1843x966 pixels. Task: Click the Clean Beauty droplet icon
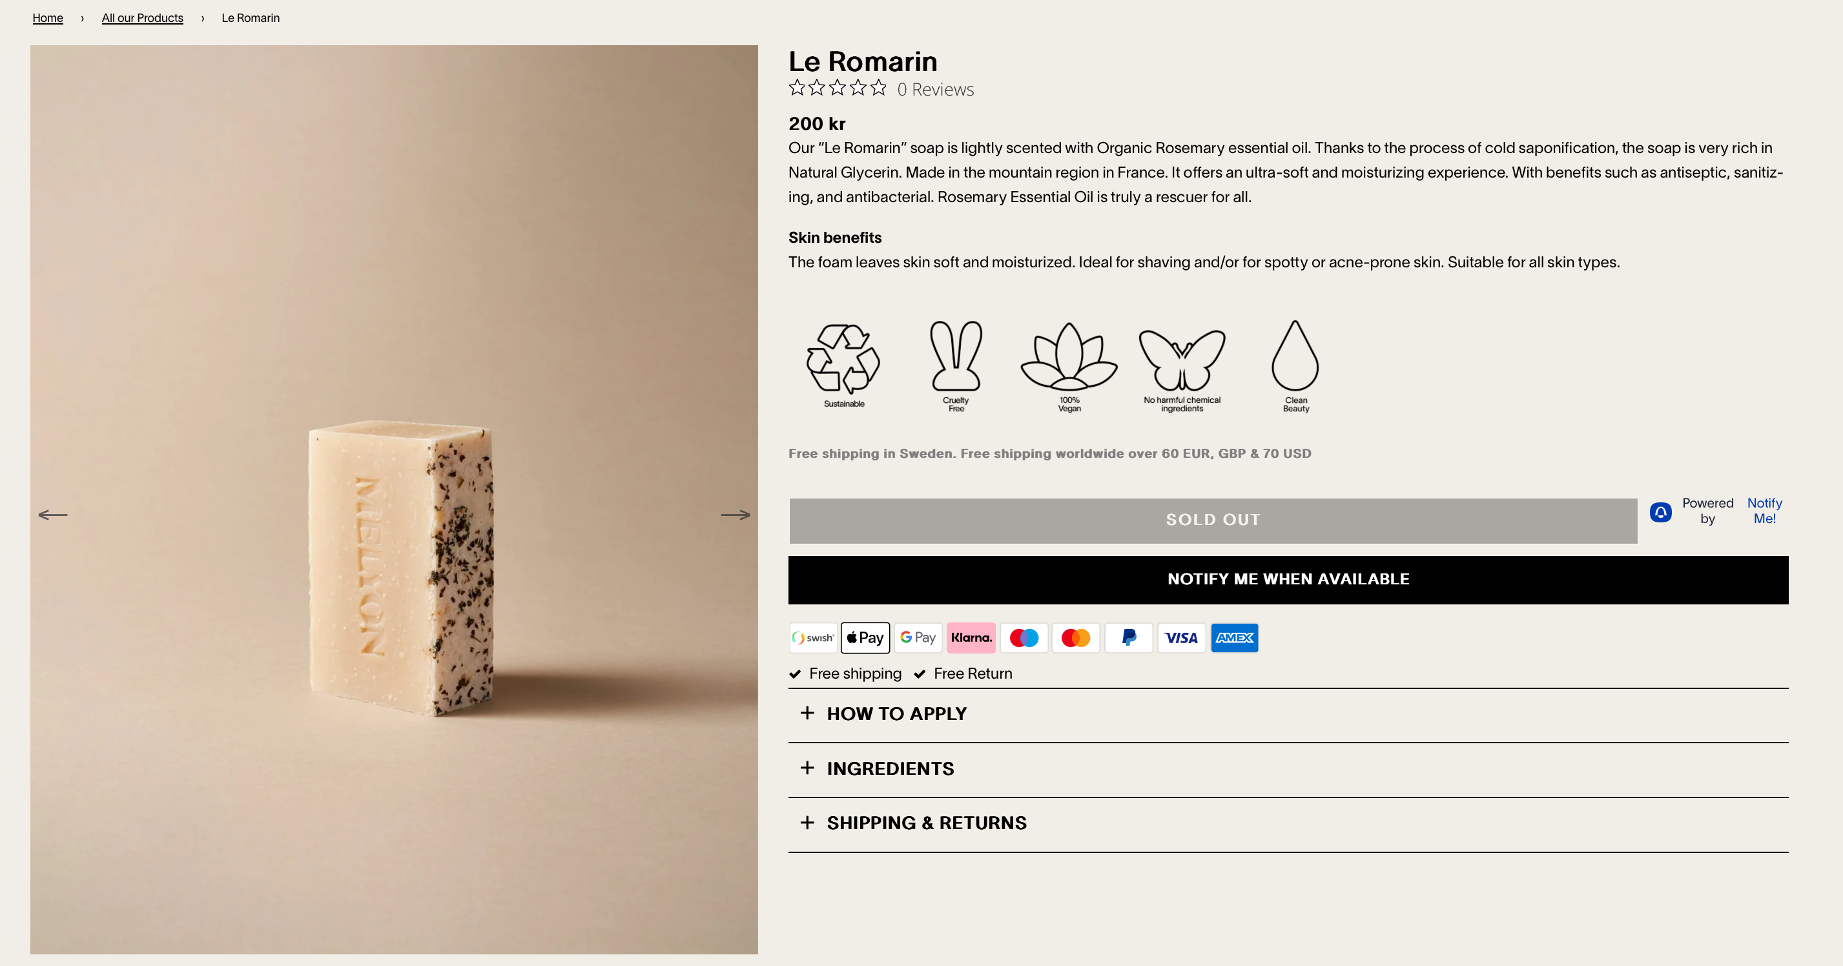[x=1295, y=356]
